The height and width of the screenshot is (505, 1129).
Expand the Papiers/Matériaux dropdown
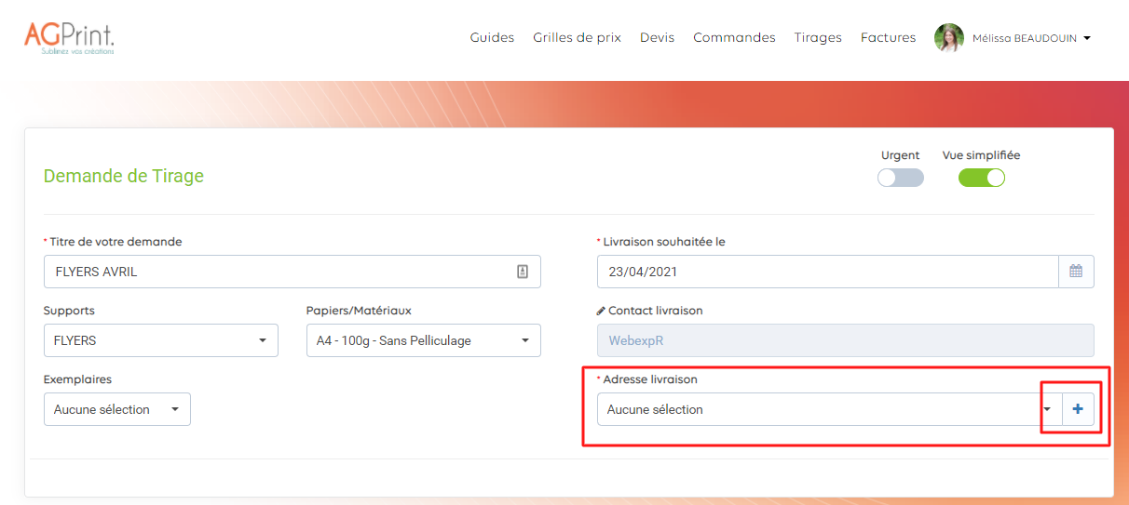tap(423, 340)
